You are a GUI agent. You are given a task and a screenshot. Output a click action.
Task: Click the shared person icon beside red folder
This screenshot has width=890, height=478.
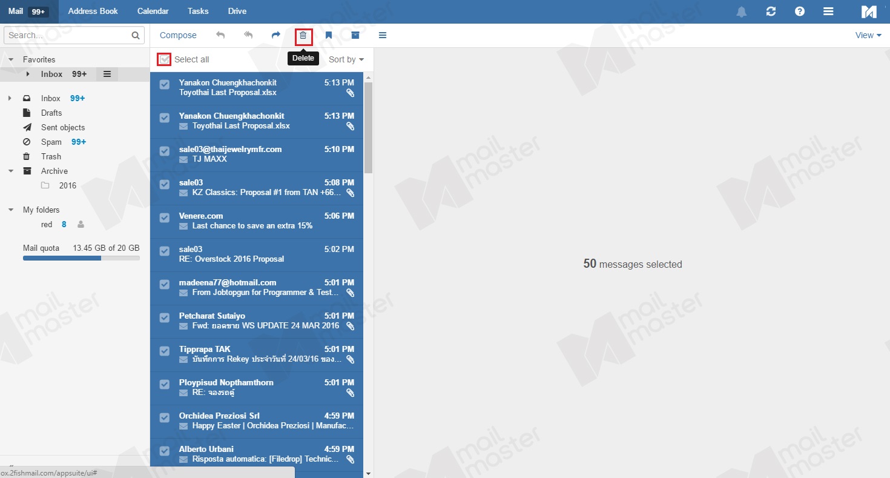[x=81, y=224]
